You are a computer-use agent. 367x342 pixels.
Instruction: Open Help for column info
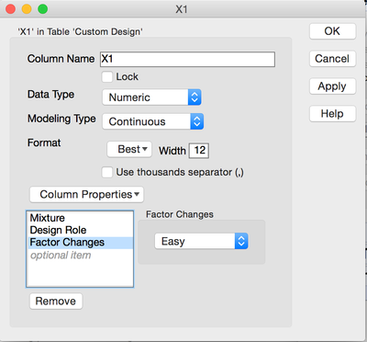click(x=332, y=114)
